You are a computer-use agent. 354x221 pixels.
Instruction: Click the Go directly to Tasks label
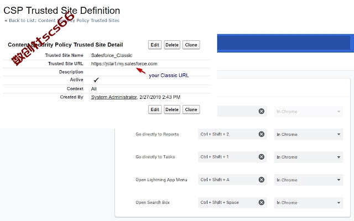click(155, 157)
